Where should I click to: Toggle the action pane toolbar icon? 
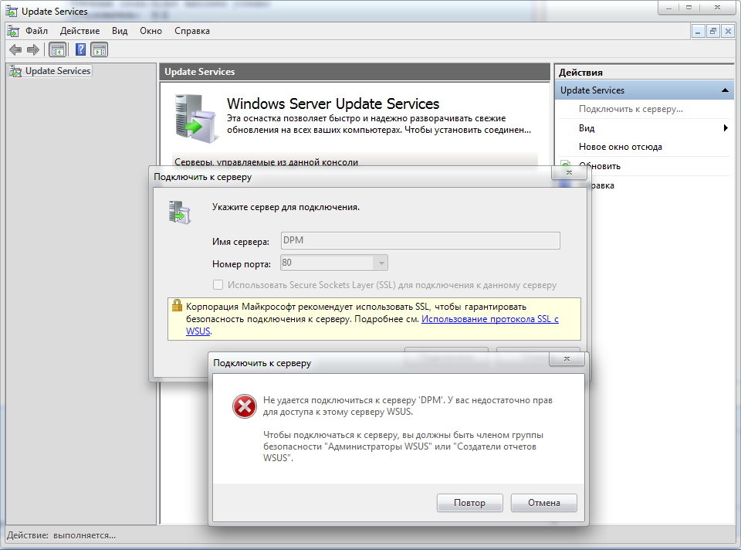click(x=100, y=49)
